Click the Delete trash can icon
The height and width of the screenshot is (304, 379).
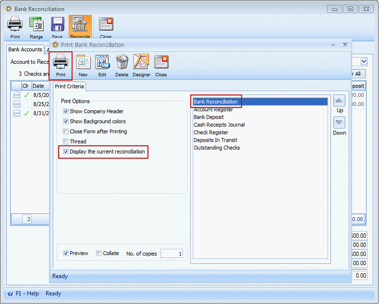click(x=122, y=65)
